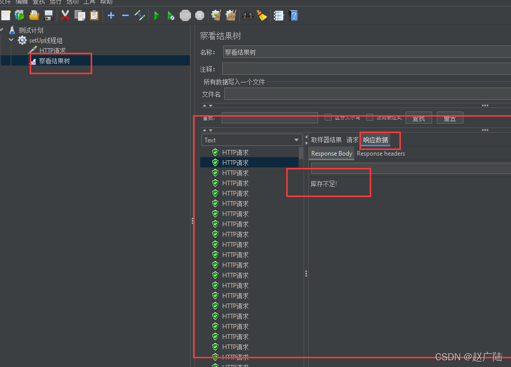Toggle the 正则表达式 checkbox
The width and height of the screenshot is (511, 367).
[370, 117]
